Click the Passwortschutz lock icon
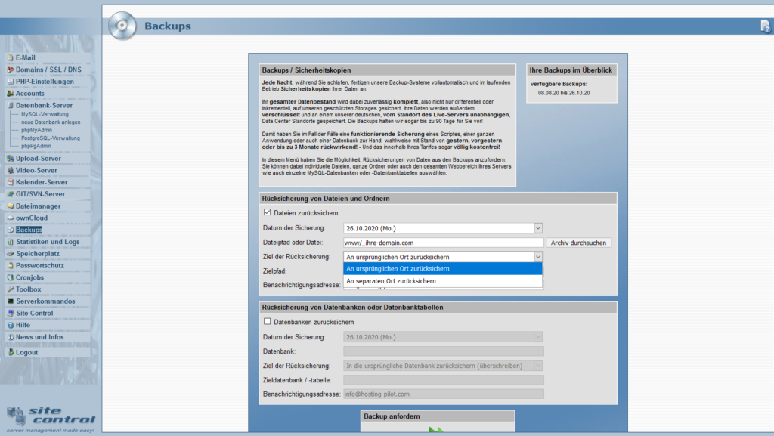This screenshot has width=774, height=436. coord(10,265)
